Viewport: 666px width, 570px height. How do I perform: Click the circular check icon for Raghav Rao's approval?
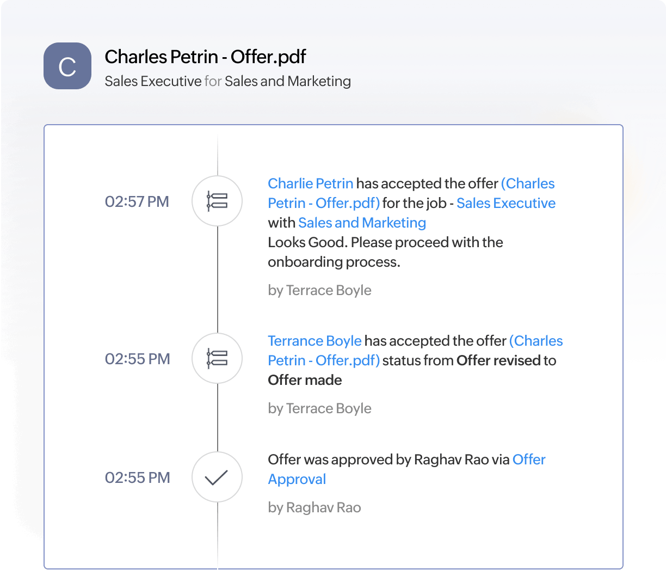tap(217, 477)
